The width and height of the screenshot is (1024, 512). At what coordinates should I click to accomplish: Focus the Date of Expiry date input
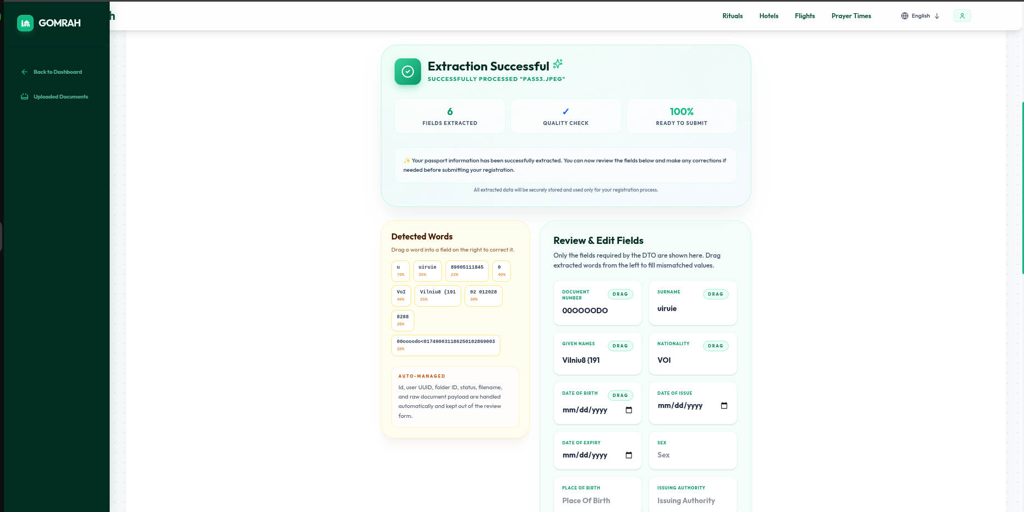(597, 455)
